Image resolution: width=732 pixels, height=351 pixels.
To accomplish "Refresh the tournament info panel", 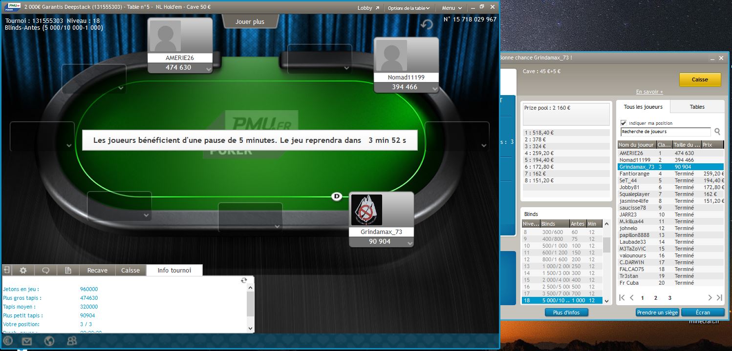I will click(244, 280).
